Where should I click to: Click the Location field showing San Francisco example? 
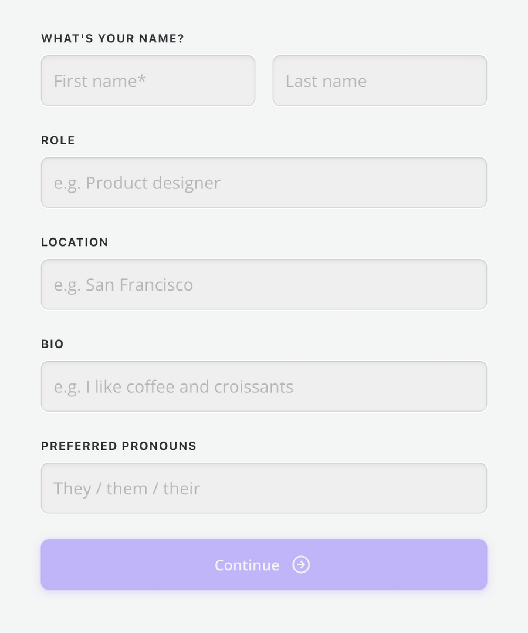263,284
